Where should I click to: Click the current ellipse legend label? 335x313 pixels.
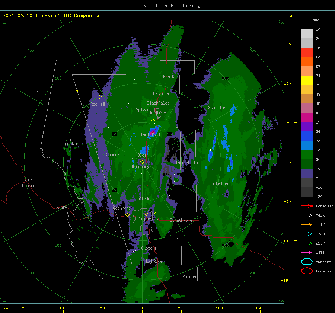[x=323, y=262]
